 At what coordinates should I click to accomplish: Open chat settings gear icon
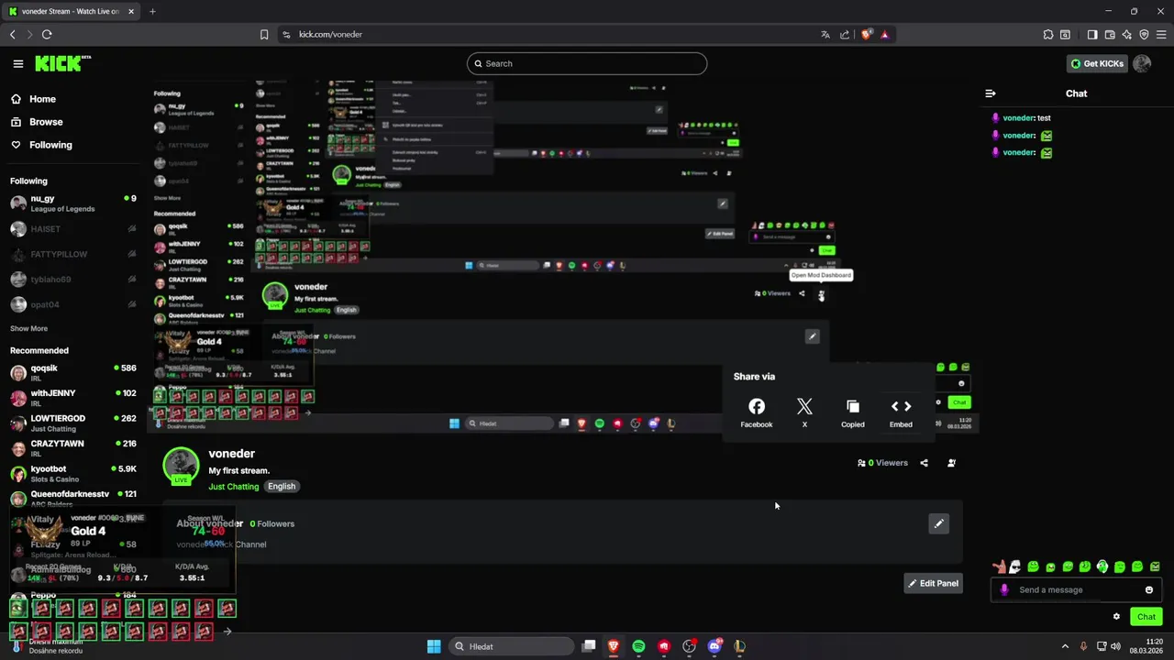click(x=1116, y=617)
